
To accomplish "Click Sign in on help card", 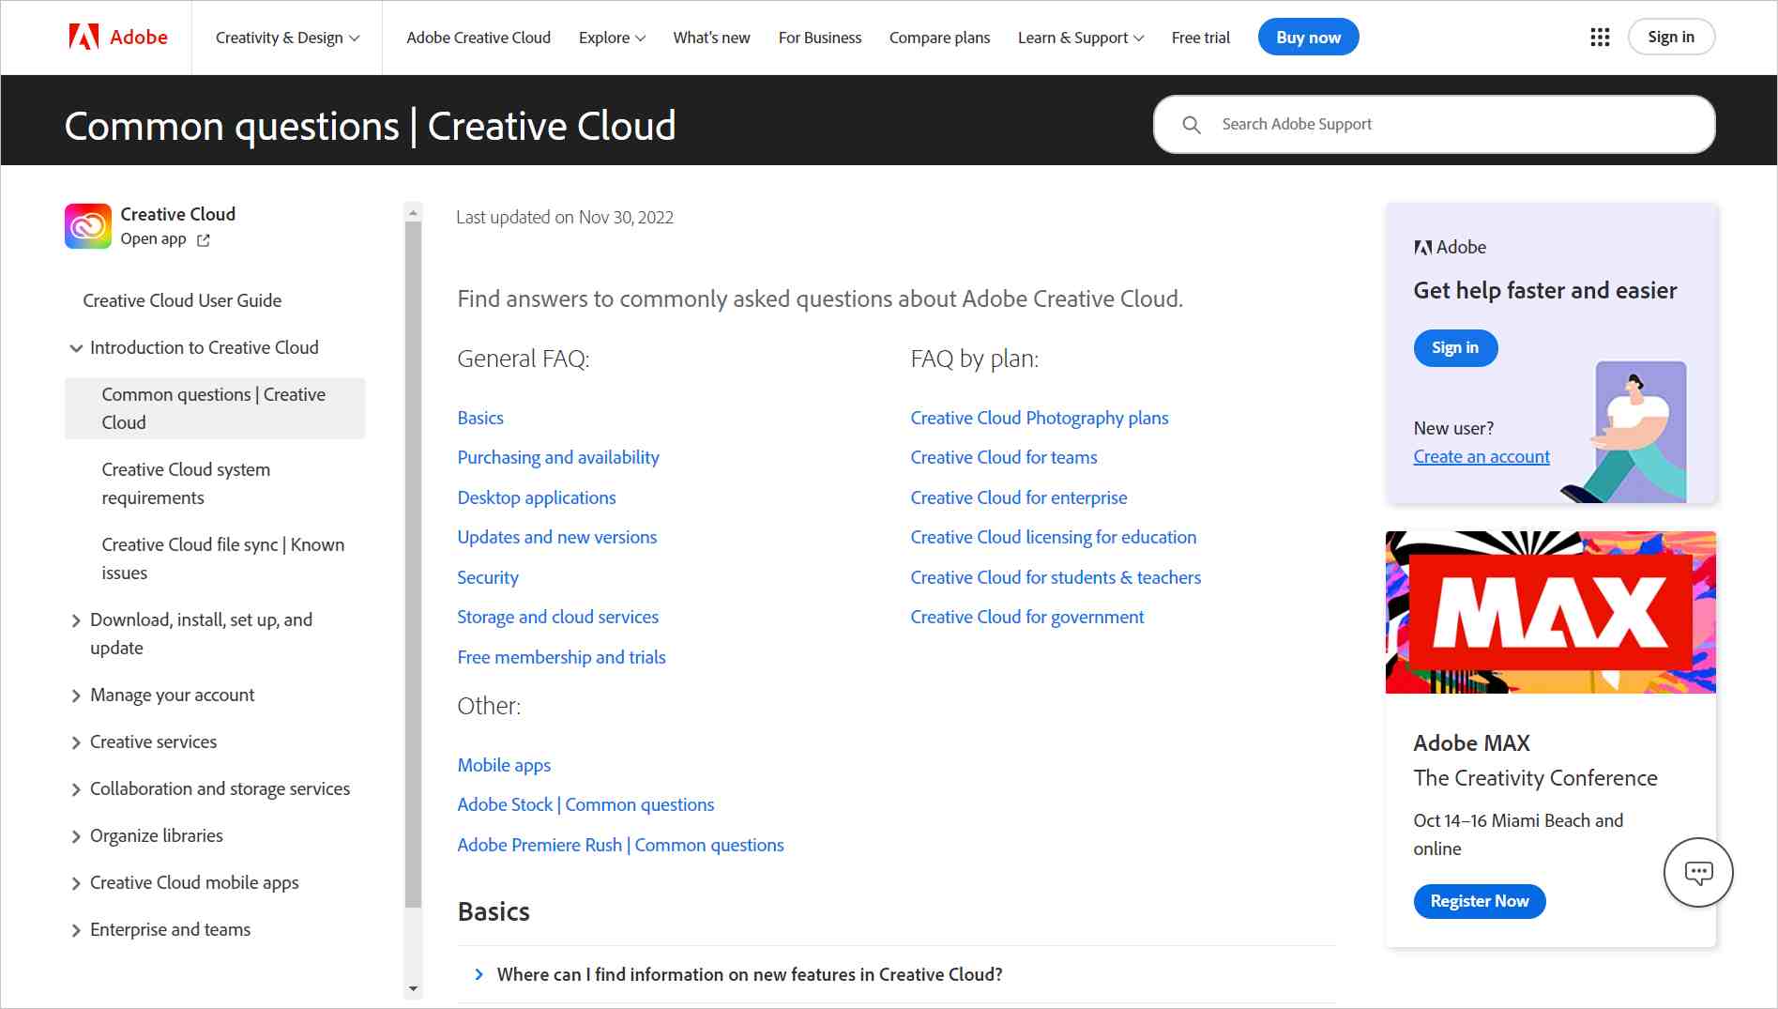I will pyautogui.click(x=1455, y=347).
